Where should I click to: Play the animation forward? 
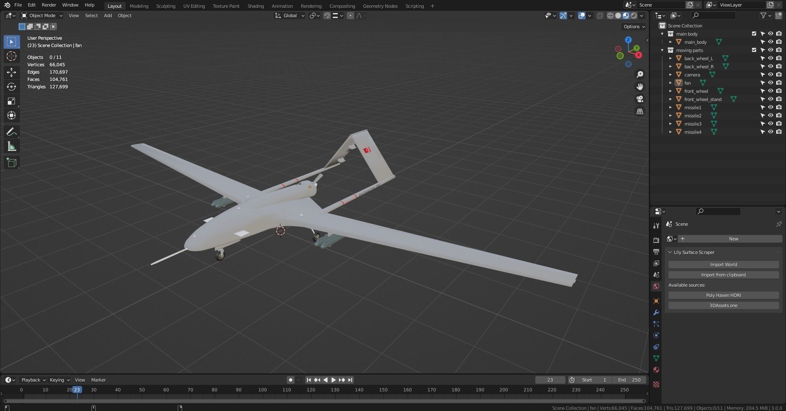(x=333, y=380)
